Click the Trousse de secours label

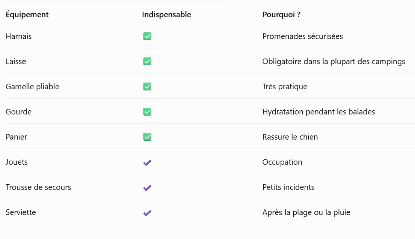pos(38,187)
